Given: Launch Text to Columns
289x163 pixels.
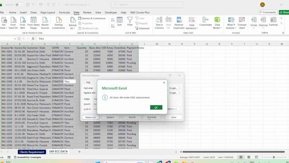Looking at the screenshot, I should tap(159, 23).
